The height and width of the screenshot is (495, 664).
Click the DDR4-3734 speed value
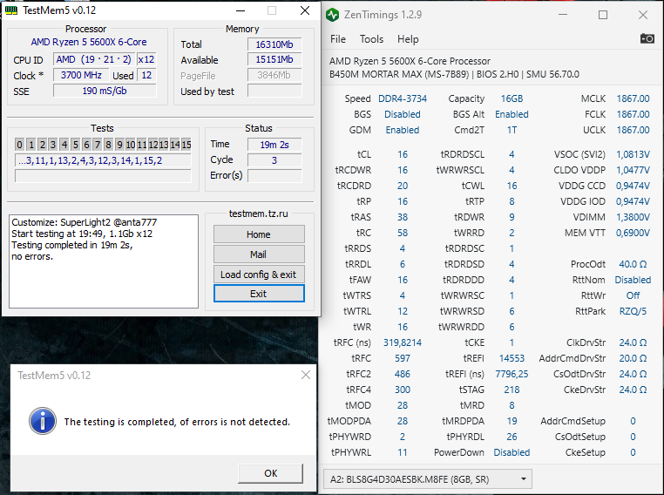[x=403, y=98]
